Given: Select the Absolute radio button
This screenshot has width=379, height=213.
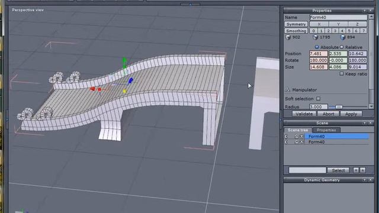Looking at the screenshot, I should point(317,47).
